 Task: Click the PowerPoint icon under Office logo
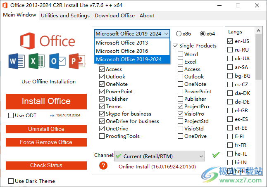point(77,61)
